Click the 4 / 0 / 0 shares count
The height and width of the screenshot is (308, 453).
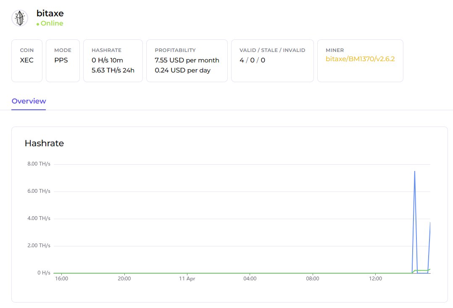click(252, 60)
